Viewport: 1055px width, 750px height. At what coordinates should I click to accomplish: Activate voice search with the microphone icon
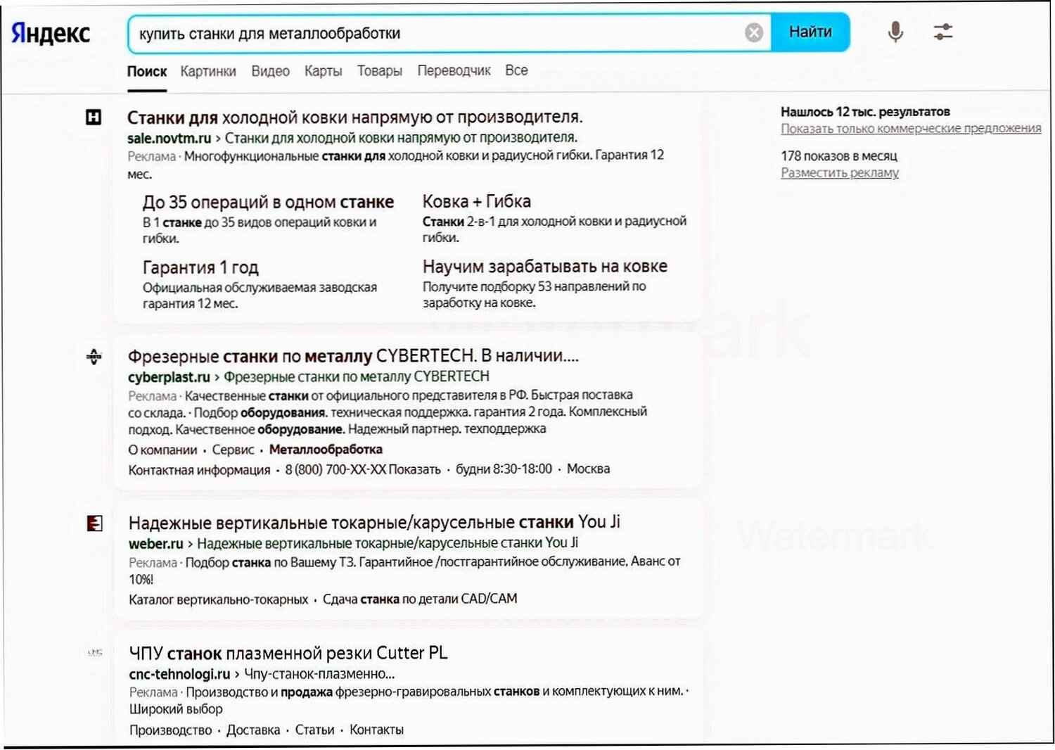coord(895,32)
